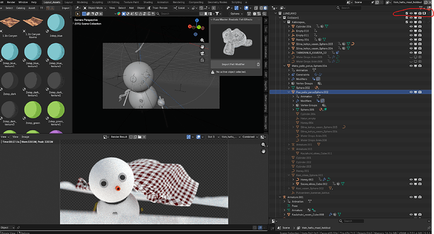This screenshot has width=434, height=234.
Task: Click the properties editor type icon
Action: tap(274, 221)
